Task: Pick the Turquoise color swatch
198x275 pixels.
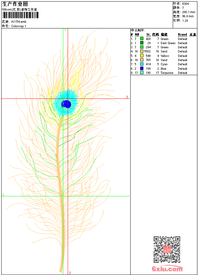Action: [142, 73]
